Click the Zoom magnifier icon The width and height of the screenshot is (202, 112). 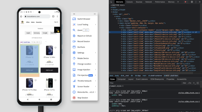coord(74,30)
